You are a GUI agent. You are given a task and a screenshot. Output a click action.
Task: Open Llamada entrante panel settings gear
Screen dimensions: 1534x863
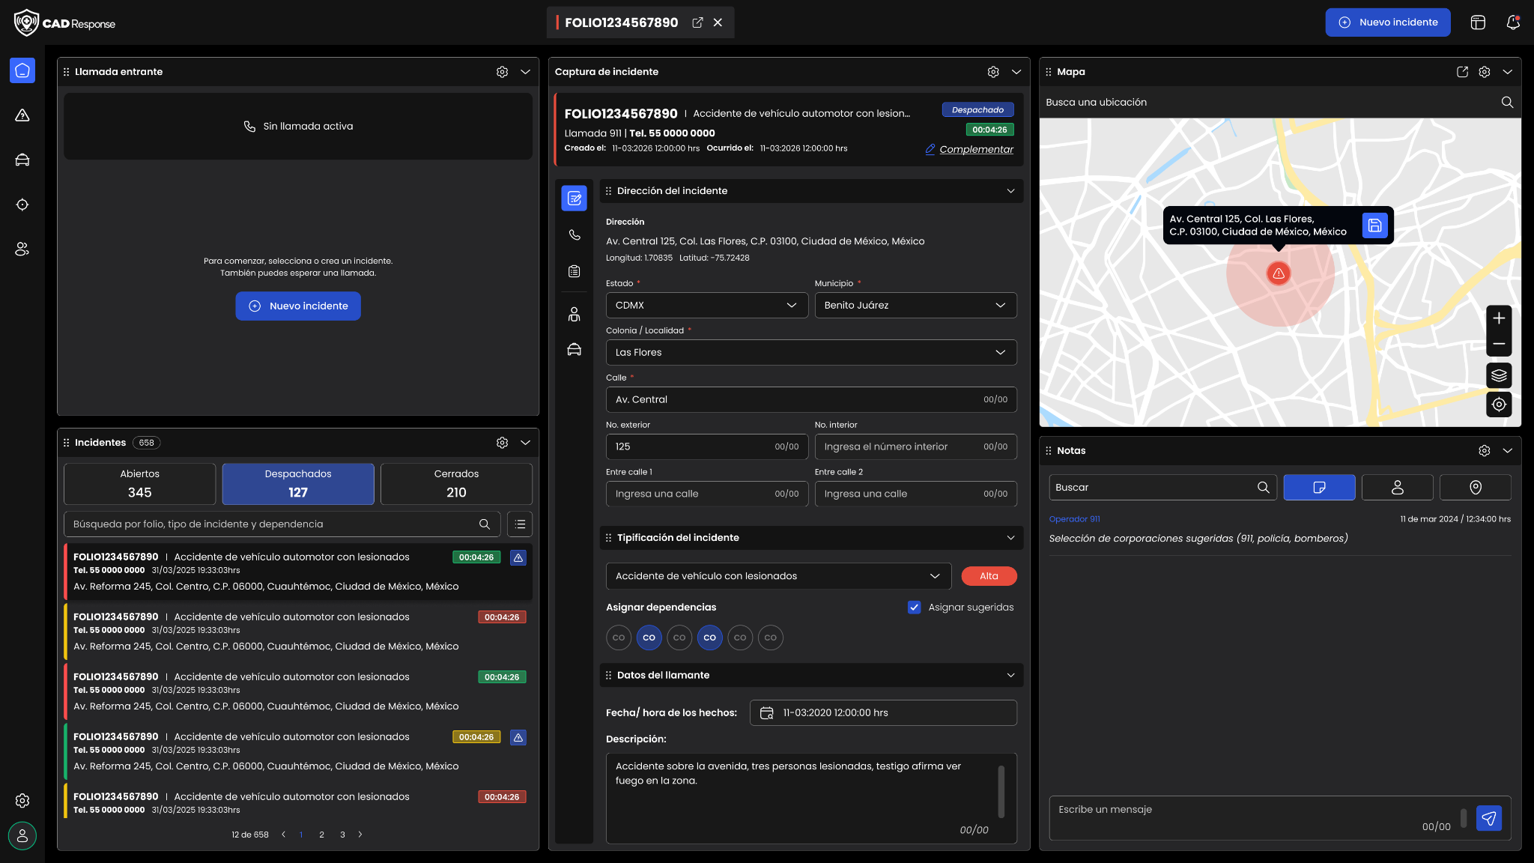(502, 72)
